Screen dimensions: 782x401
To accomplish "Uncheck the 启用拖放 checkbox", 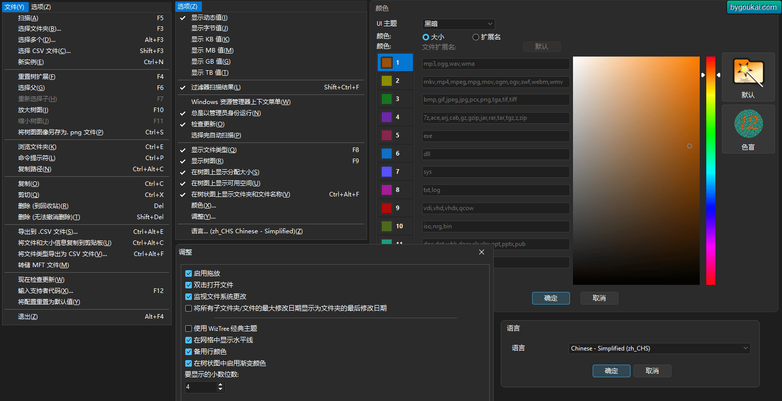I will point(189,273).
